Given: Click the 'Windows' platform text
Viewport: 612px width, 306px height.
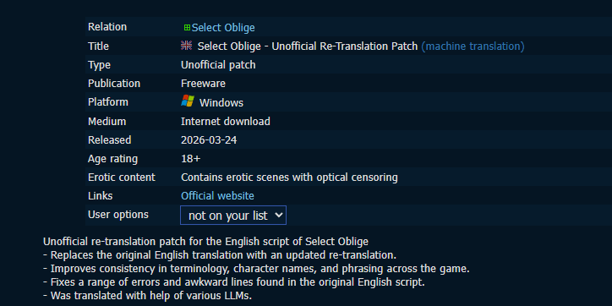Looking at the screenshot, I should click(x=221, y=102).
